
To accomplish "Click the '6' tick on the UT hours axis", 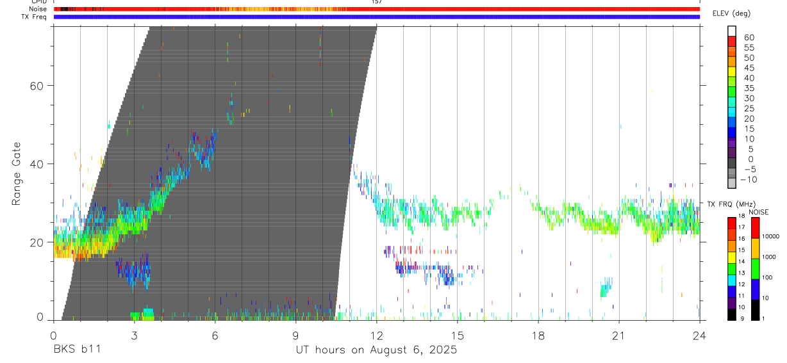I will click(215, 334).
